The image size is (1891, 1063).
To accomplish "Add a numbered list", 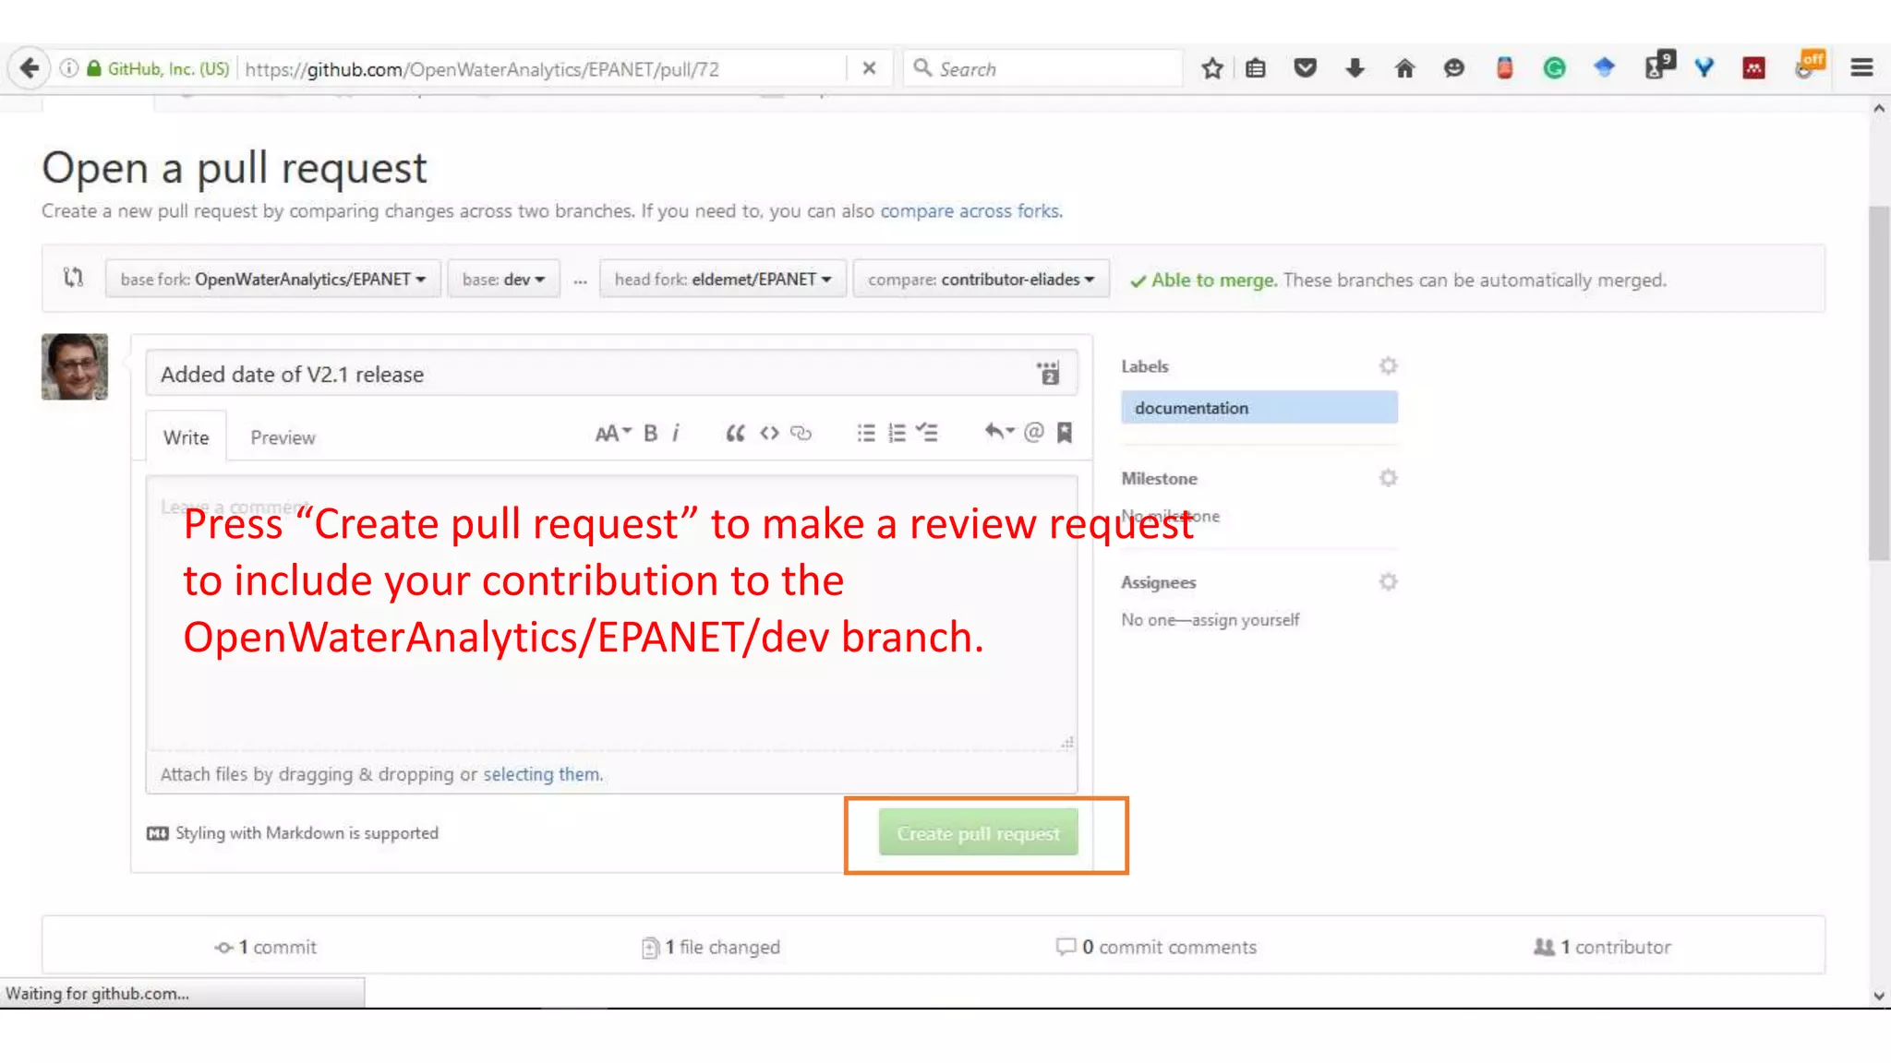I will [x=897, y=433].
